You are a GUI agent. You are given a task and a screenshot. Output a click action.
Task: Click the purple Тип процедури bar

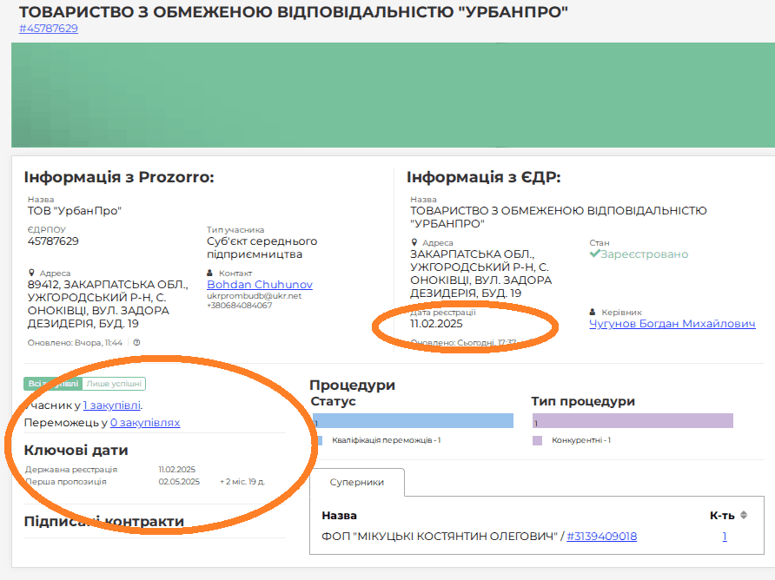click(x=633, y=421)
